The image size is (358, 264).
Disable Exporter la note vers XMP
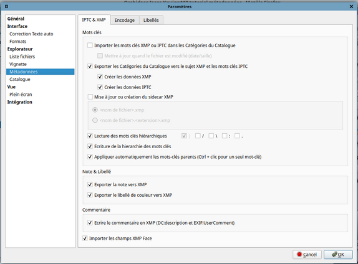tap(90, 184)
